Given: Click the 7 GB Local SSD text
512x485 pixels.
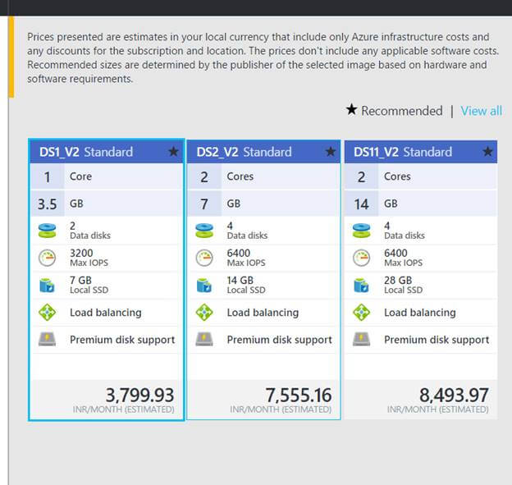Looking at the screenshot, I should point(89,285).
